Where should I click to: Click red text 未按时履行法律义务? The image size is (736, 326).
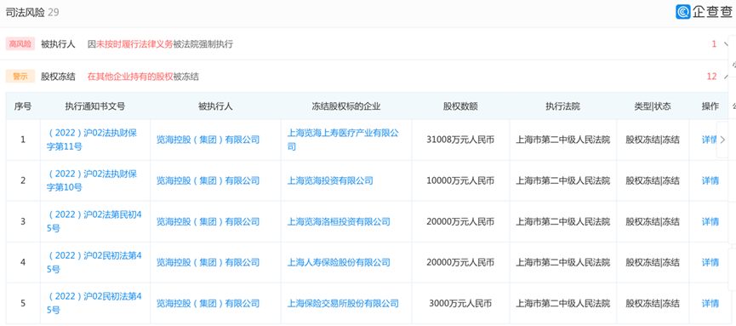click(134, 44)
